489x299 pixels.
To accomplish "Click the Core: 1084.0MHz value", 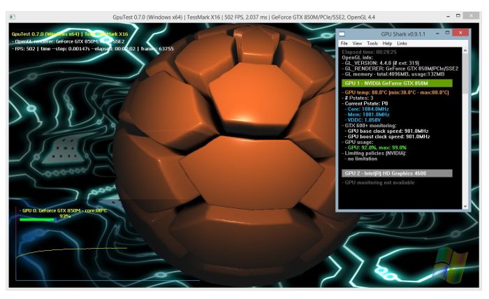I will coord(368,109).
